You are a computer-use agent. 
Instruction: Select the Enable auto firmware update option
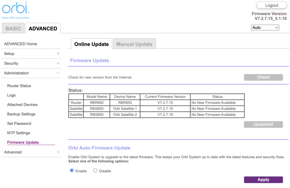[x=72, y=170]
